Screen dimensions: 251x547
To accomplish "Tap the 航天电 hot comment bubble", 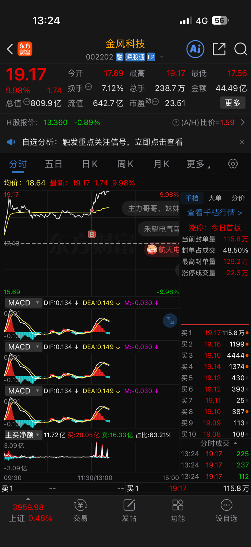I will (162, 250).
